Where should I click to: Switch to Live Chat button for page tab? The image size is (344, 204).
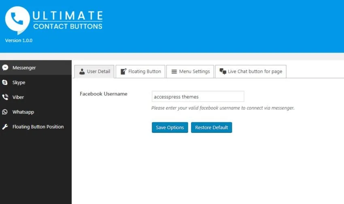251,72
